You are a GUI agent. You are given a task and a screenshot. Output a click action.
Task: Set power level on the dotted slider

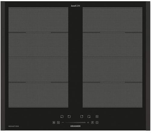[x=75, y=122]
